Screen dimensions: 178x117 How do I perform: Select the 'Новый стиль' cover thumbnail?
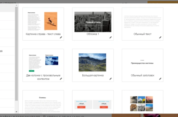tap(93, 22)
